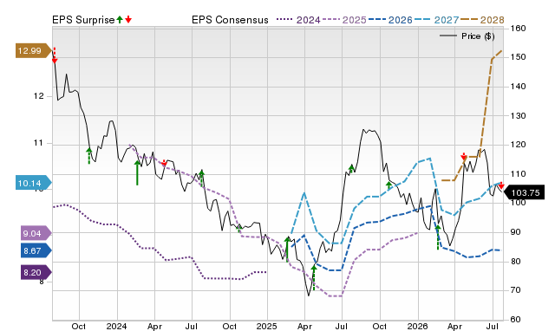Screen dimensions: 555x331
Task: Click the red surprise arrow beside the 12.99 tag
Action: (x=55, y=55)
